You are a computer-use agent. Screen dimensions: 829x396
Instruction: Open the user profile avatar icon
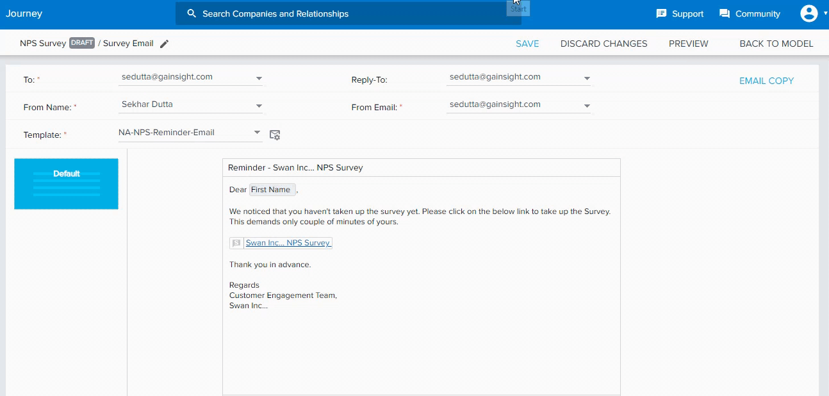808,13
